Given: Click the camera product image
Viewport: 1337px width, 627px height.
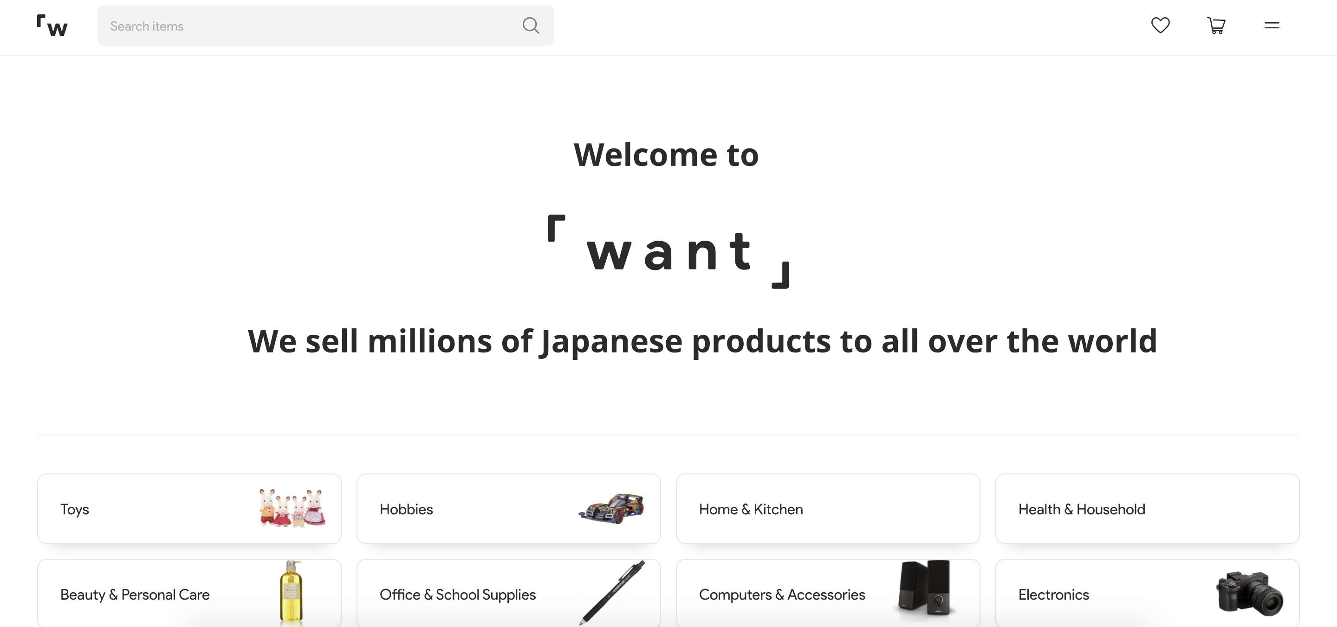Looking at the screenshot, I should click(1250, 593).
